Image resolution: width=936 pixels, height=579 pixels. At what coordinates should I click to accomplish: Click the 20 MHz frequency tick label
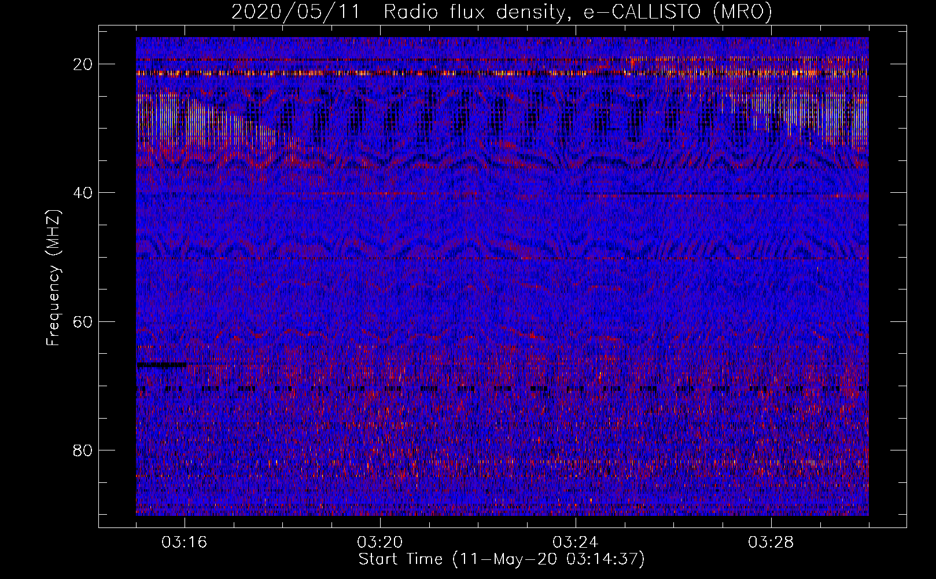click(83, 64)
